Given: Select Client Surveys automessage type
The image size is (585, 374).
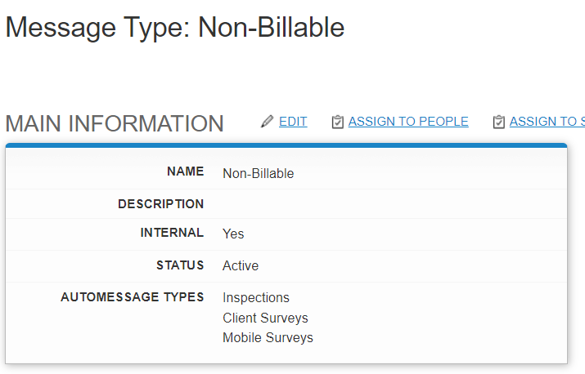Looking at the screenshot, I should pyautogui.click(x=265, y=318).
